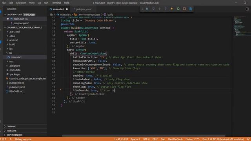Viewport: 251px width, 141px height.
Task: Click the Step Over debug icon
Action: point(153,9)
